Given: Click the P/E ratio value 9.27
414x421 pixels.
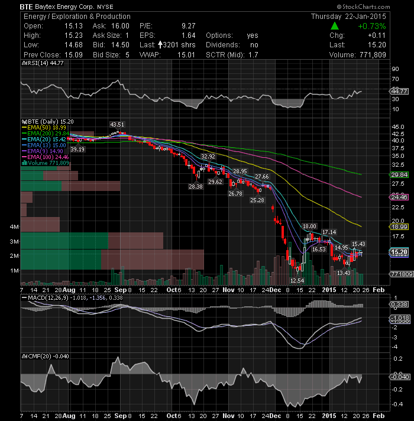Looking at the screenshot, I should [189, 26].
